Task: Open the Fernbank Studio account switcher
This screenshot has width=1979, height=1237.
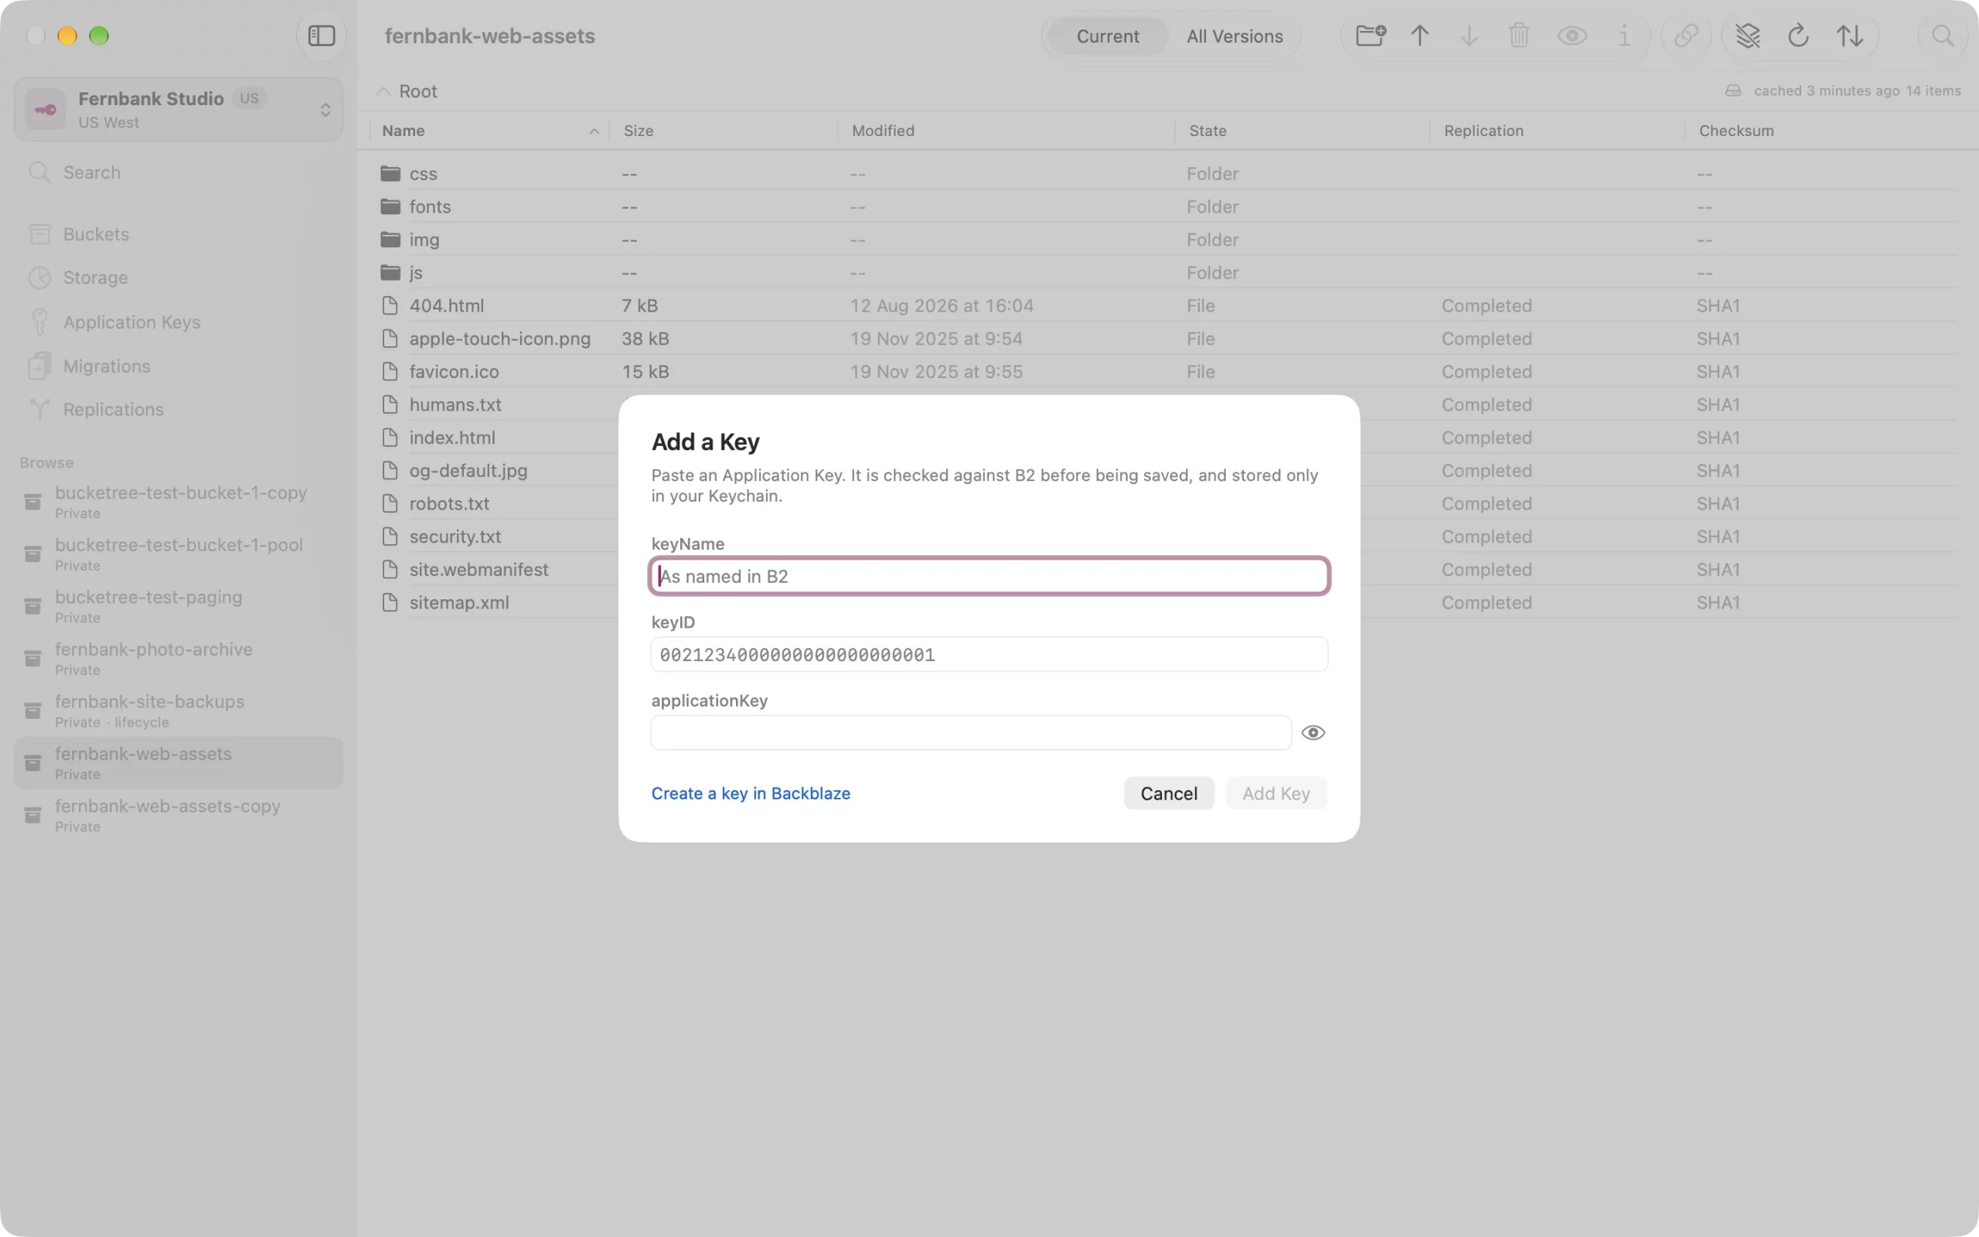Action: pyautogui.click(x=179, y=109)
